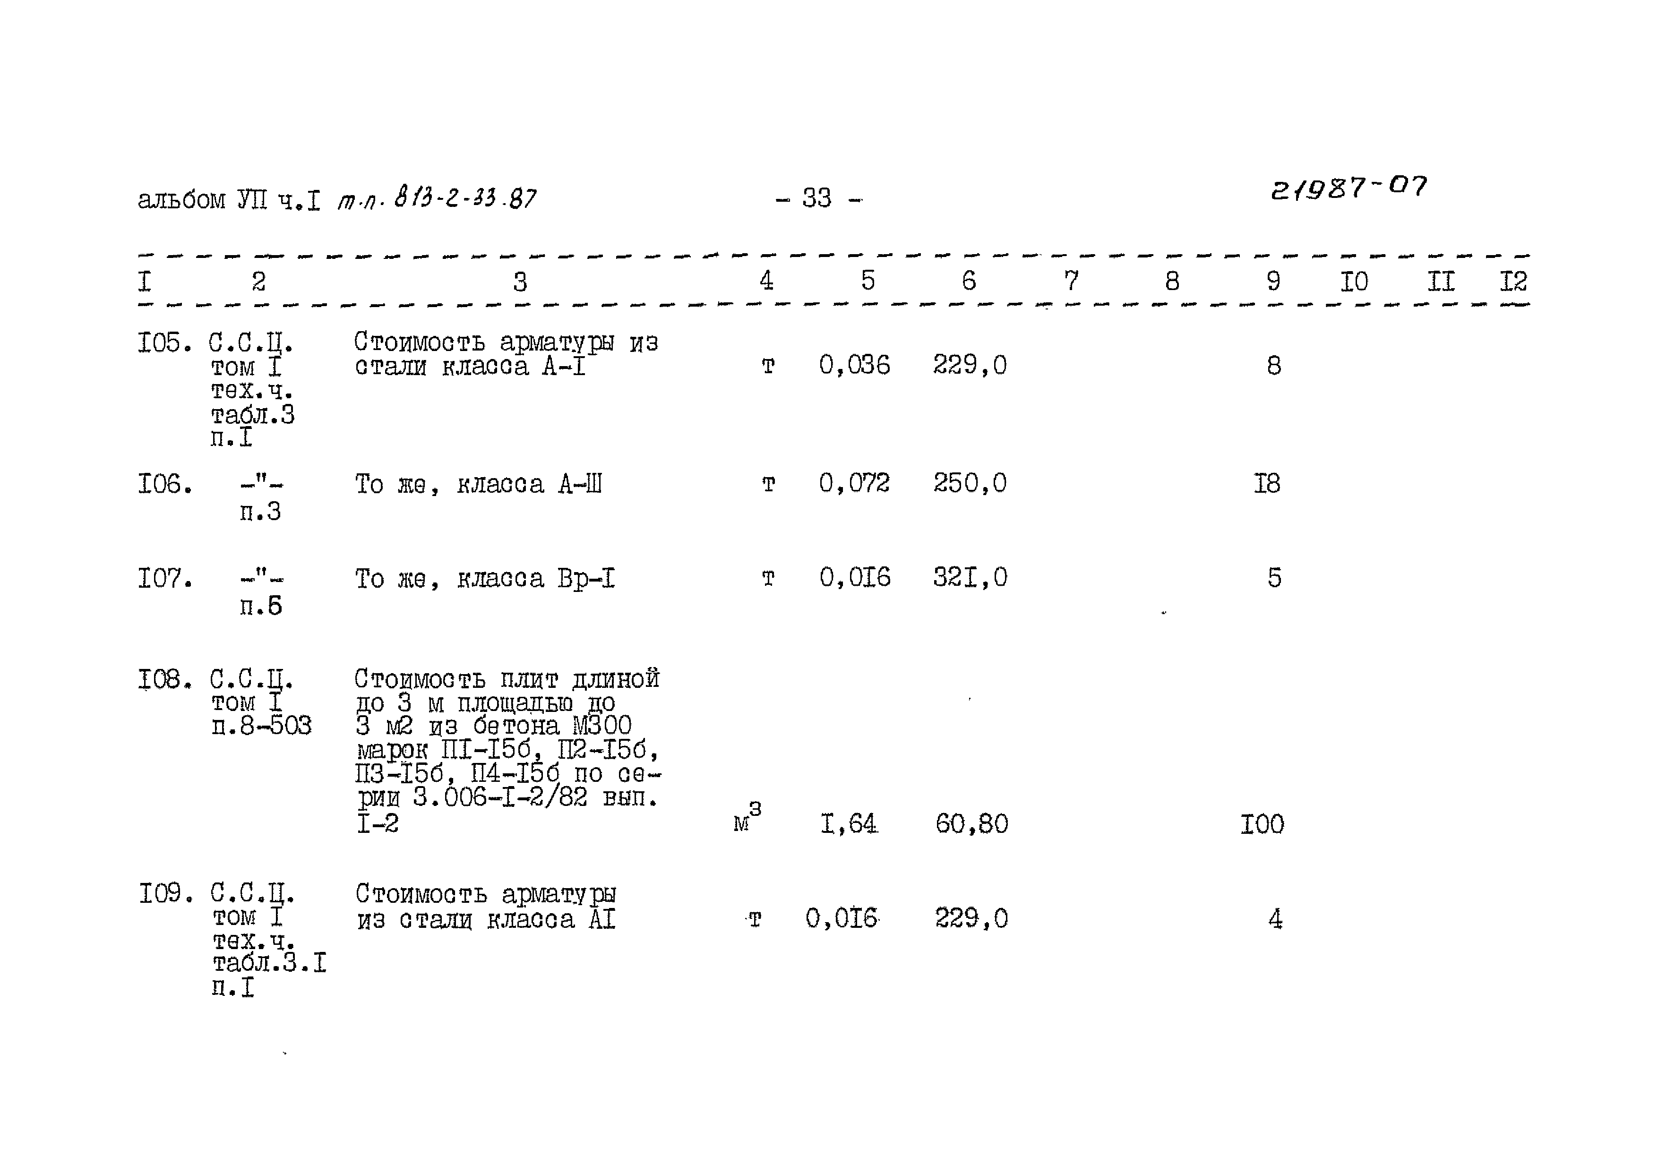Click column 9 header label
This screenshot has width=1658, height=1173.
click(1254, 278)
